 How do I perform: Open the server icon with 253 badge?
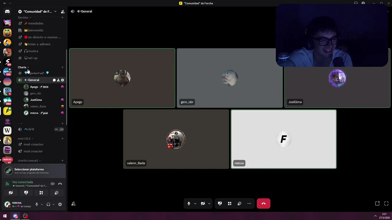[7, 101]
